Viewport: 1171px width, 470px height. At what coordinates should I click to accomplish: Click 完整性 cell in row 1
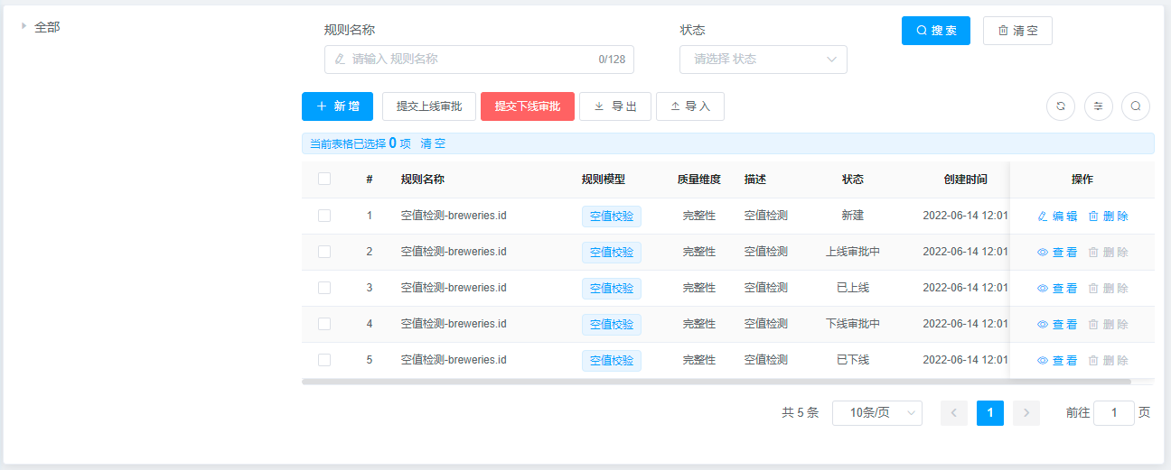pos(699,216)
